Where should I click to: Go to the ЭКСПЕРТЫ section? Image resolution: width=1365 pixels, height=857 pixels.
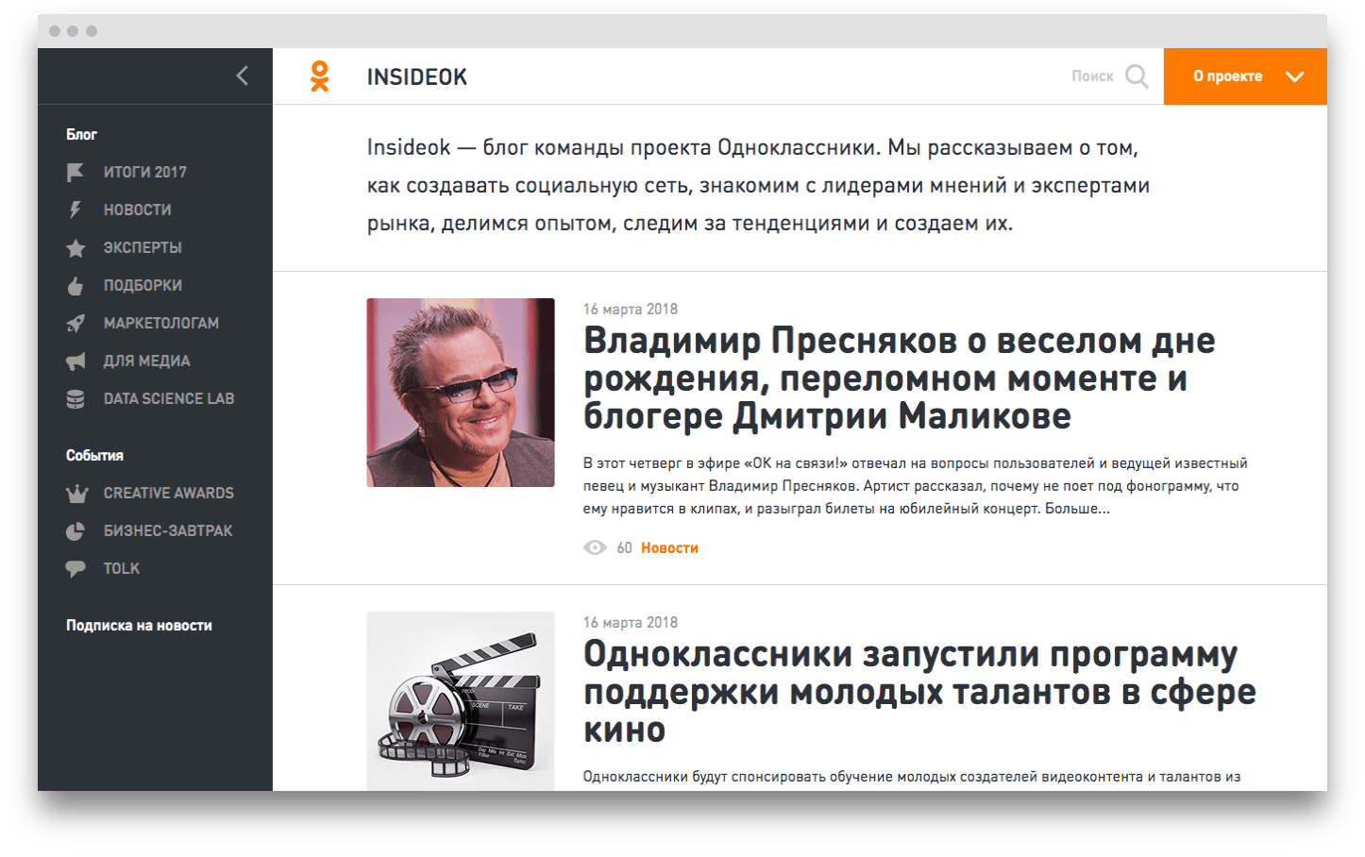click(x=143, y=247)
